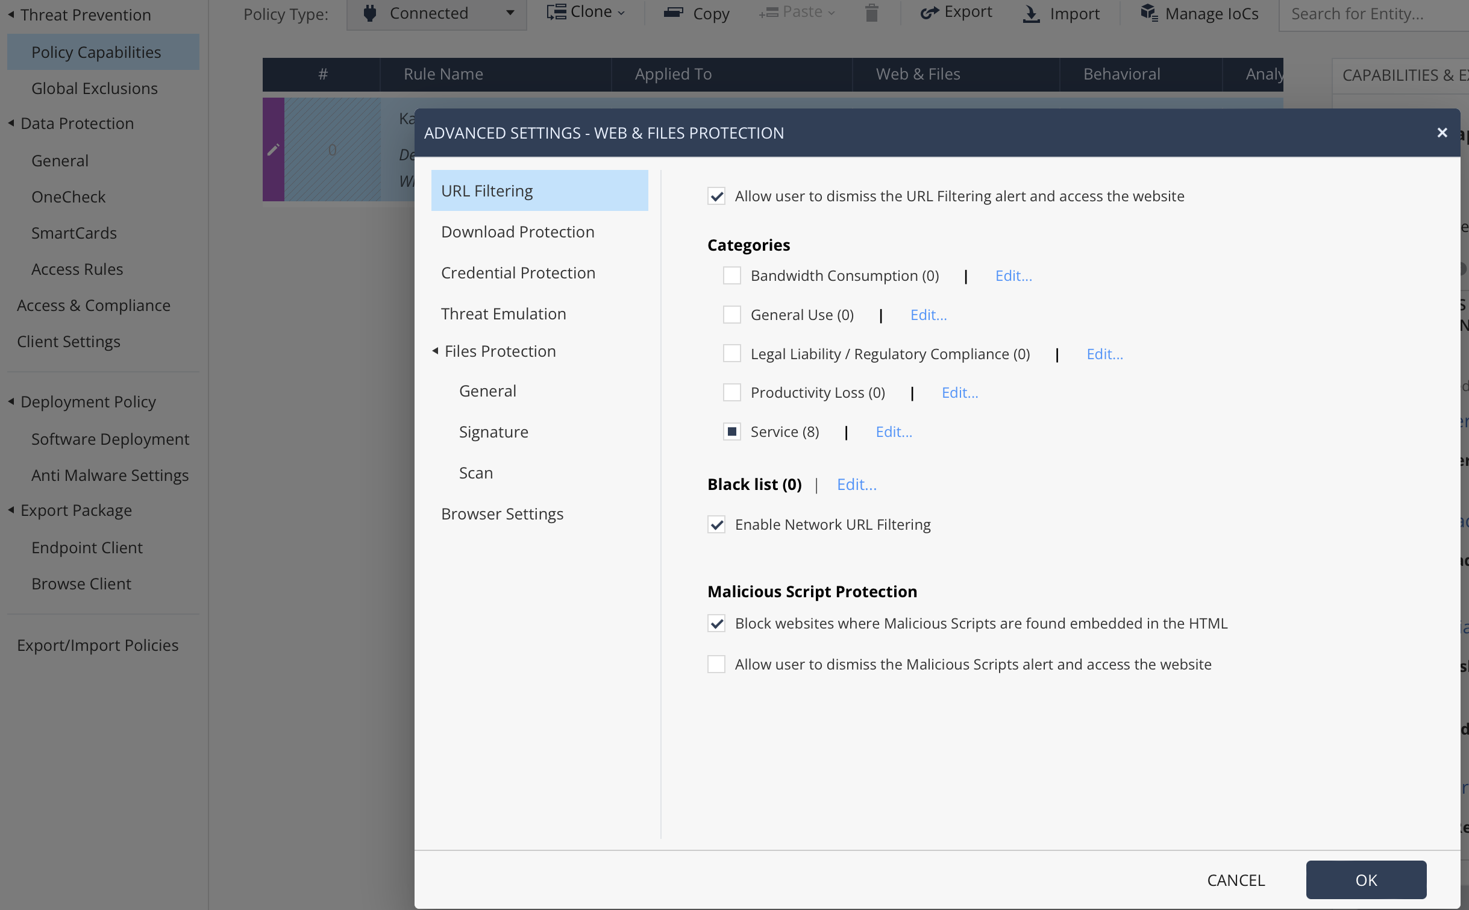Click the Clone toolbar icon

pos(556,13)
